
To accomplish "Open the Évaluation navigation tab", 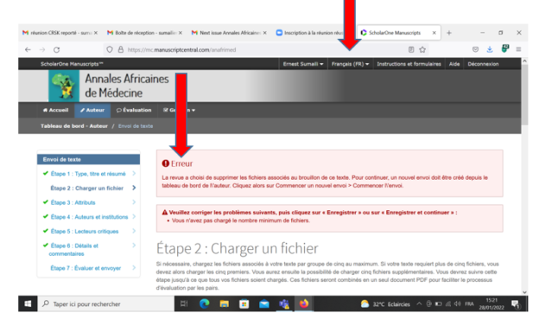I will 134,110.
